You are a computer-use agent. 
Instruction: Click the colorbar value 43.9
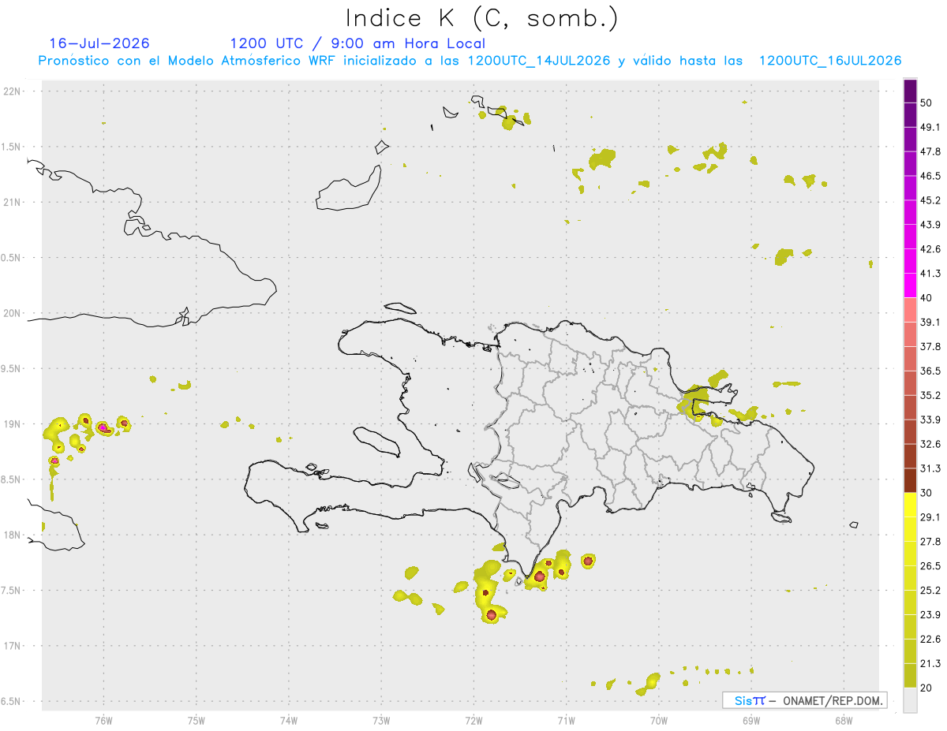coord(930,225)
